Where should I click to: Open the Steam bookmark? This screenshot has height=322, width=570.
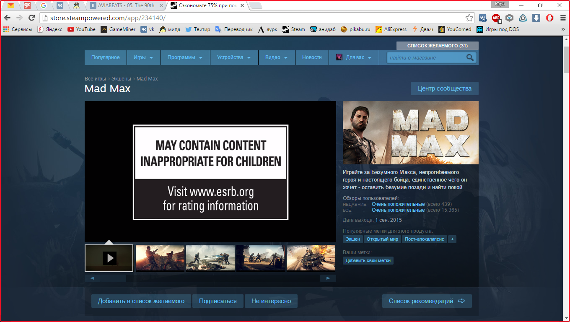(x=293, y=29)
